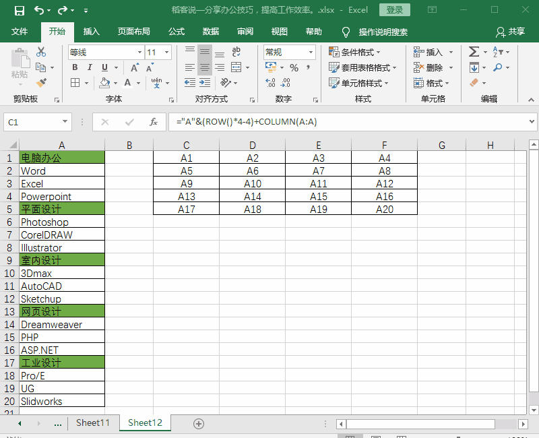Toggle align text right

click(x=220, y=67)
